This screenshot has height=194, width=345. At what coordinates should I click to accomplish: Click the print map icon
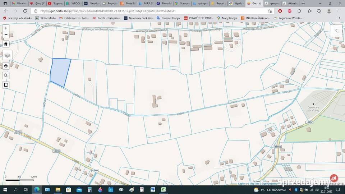pyautogui.click(x=6, y=66)
